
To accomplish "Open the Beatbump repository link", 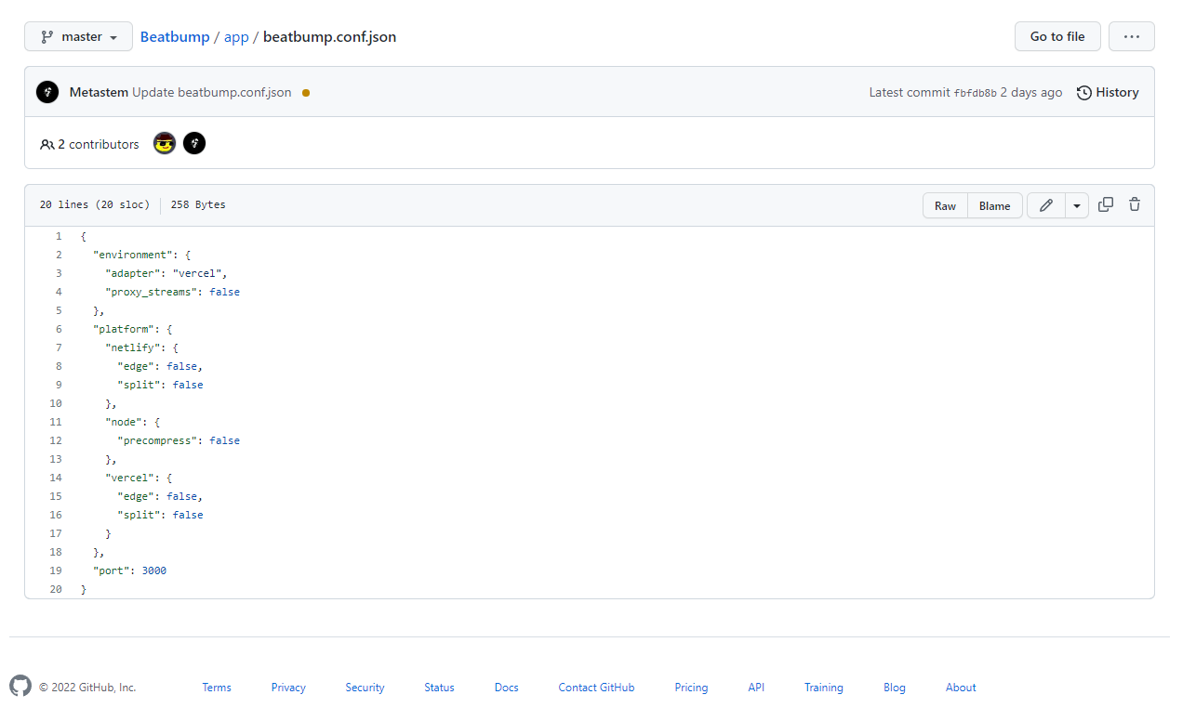I will pyautogui.click(x=174, y=37).
